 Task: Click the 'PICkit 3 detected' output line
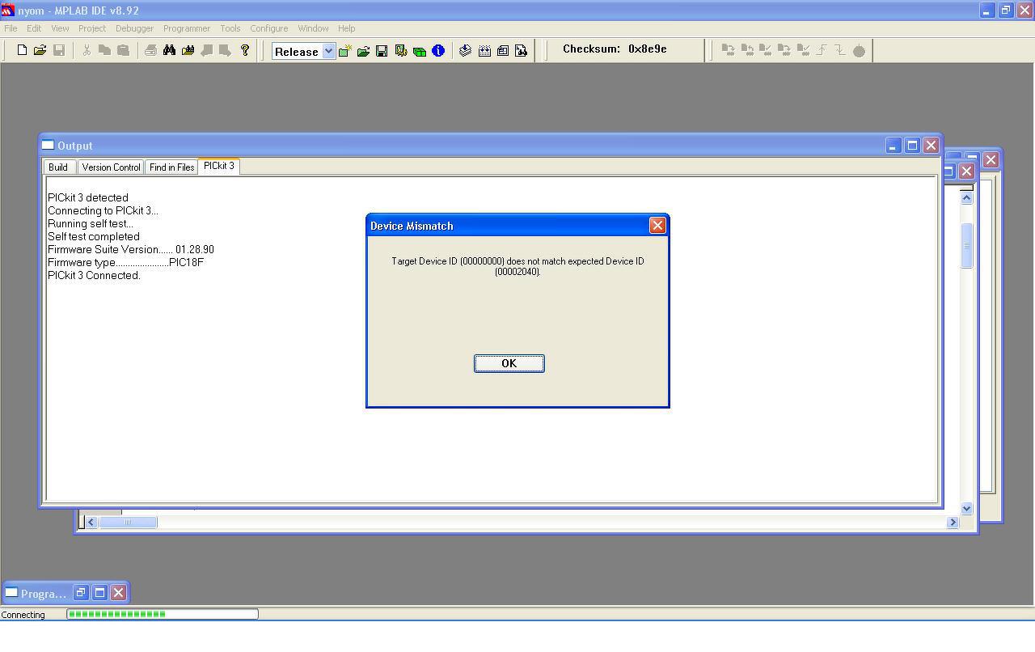coord(88,197)
